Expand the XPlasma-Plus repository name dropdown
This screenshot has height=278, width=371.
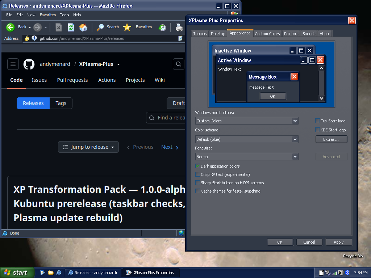click(x=118, y=64)
